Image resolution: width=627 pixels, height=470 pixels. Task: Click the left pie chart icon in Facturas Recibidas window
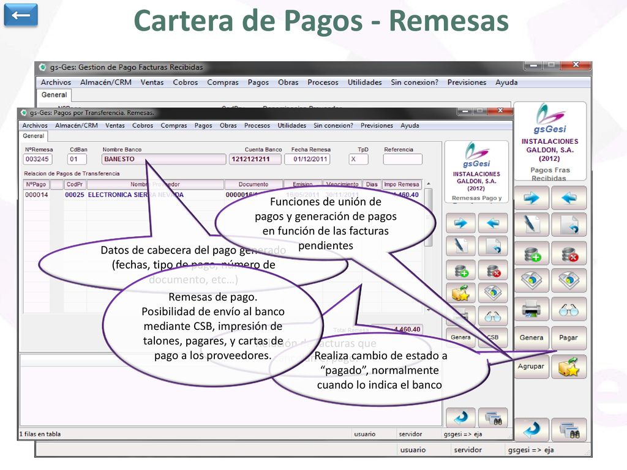click(x=531, y=280)
